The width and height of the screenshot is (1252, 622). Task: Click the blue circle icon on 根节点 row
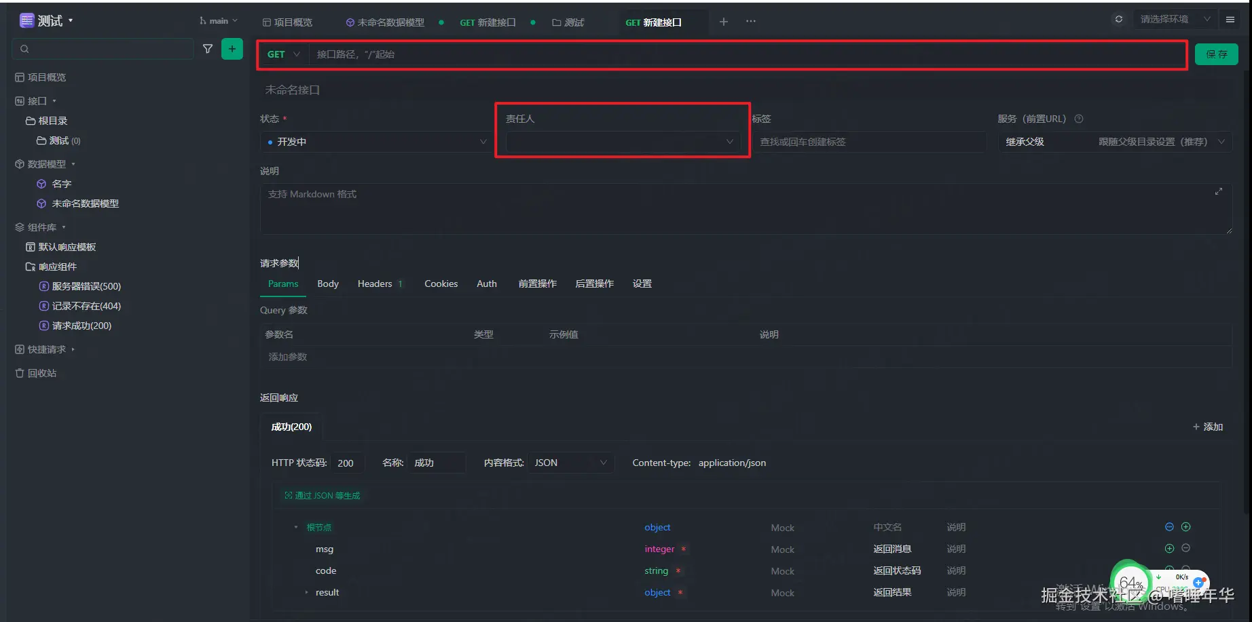(x=1169, y=527)
